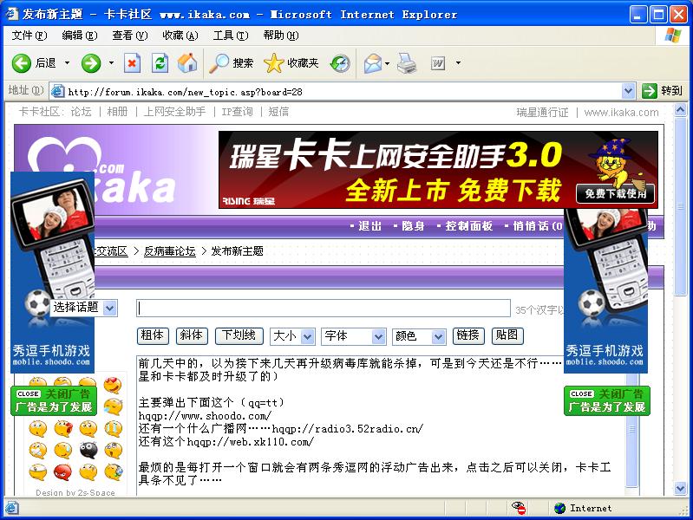Click the 贴图 insert image button

coord(507,335)
